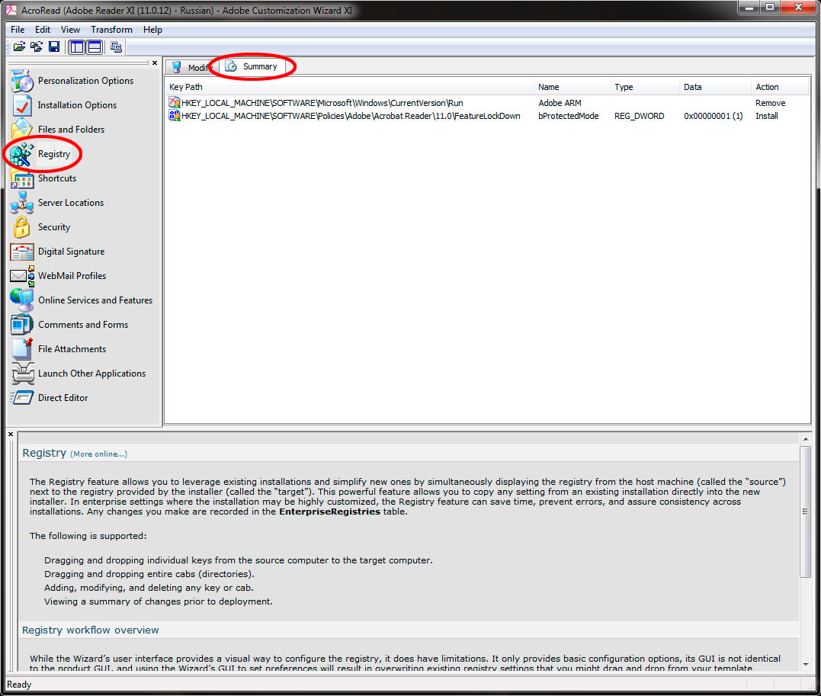Select the 'bProtectedMode' name cell

point(568,117)
